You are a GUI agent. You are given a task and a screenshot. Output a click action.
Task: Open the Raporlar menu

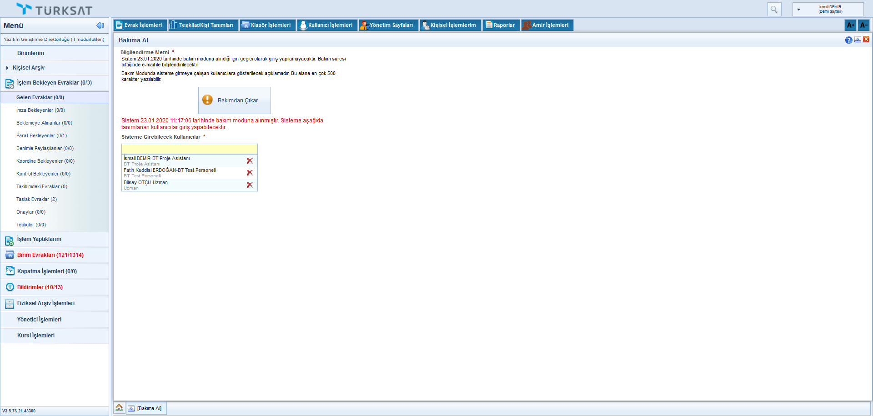coord(501,25)
